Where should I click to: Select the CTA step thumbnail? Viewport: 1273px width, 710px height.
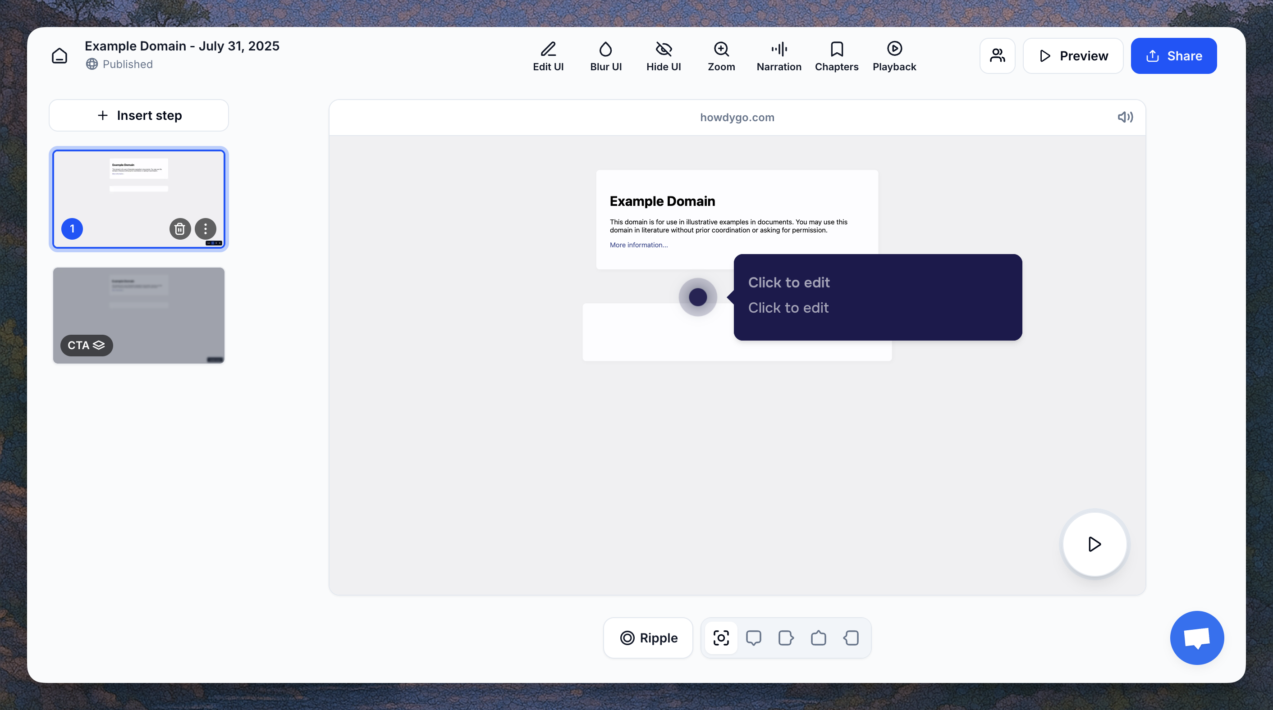click(139, 315)
